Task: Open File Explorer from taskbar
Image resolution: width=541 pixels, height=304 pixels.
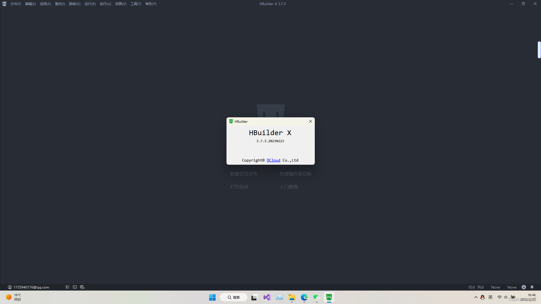Action: (292, 297)
